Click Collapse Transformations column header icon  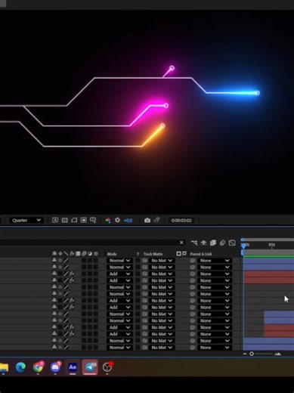(x=60, y=253)
